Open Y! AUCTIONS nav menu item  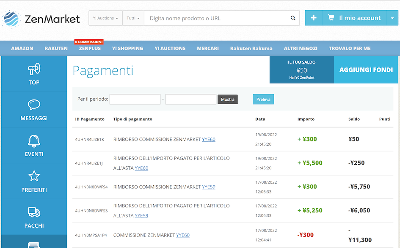coord(170,49)
